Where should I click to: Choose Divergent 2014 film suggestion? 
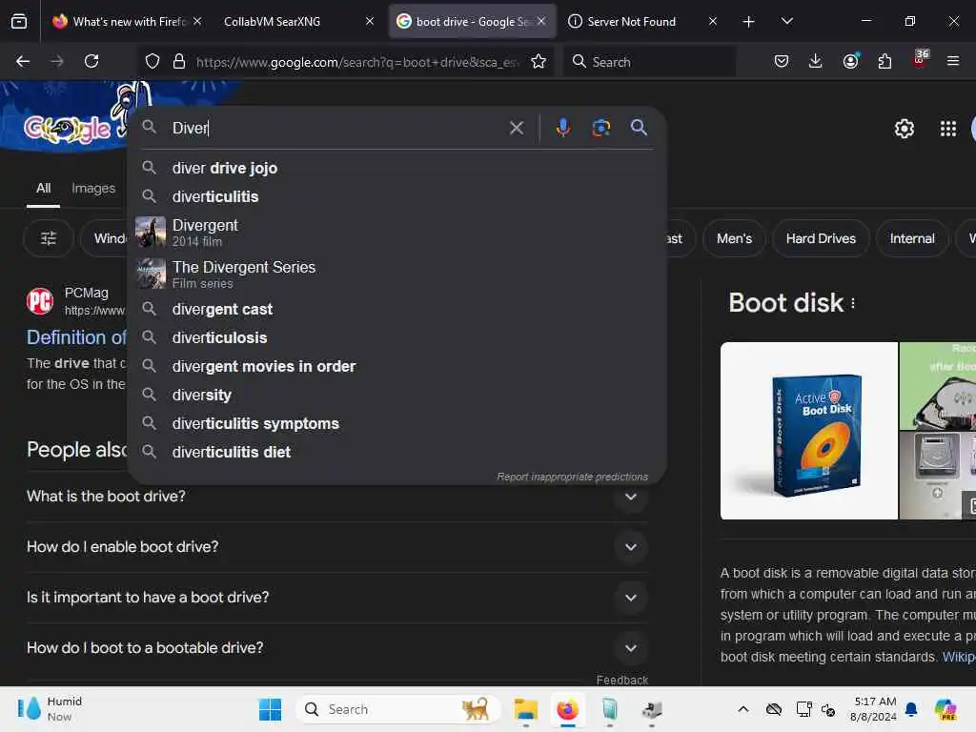[x=397, y=233]
